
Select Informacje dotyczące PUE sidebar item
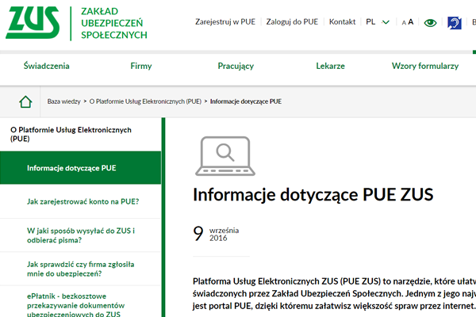71,168
